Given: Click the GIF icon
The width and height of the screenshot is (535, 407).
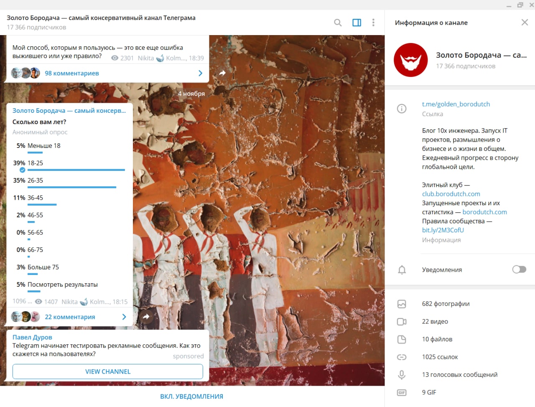Looking at the screenshot, I should click(x=402, y=392).
